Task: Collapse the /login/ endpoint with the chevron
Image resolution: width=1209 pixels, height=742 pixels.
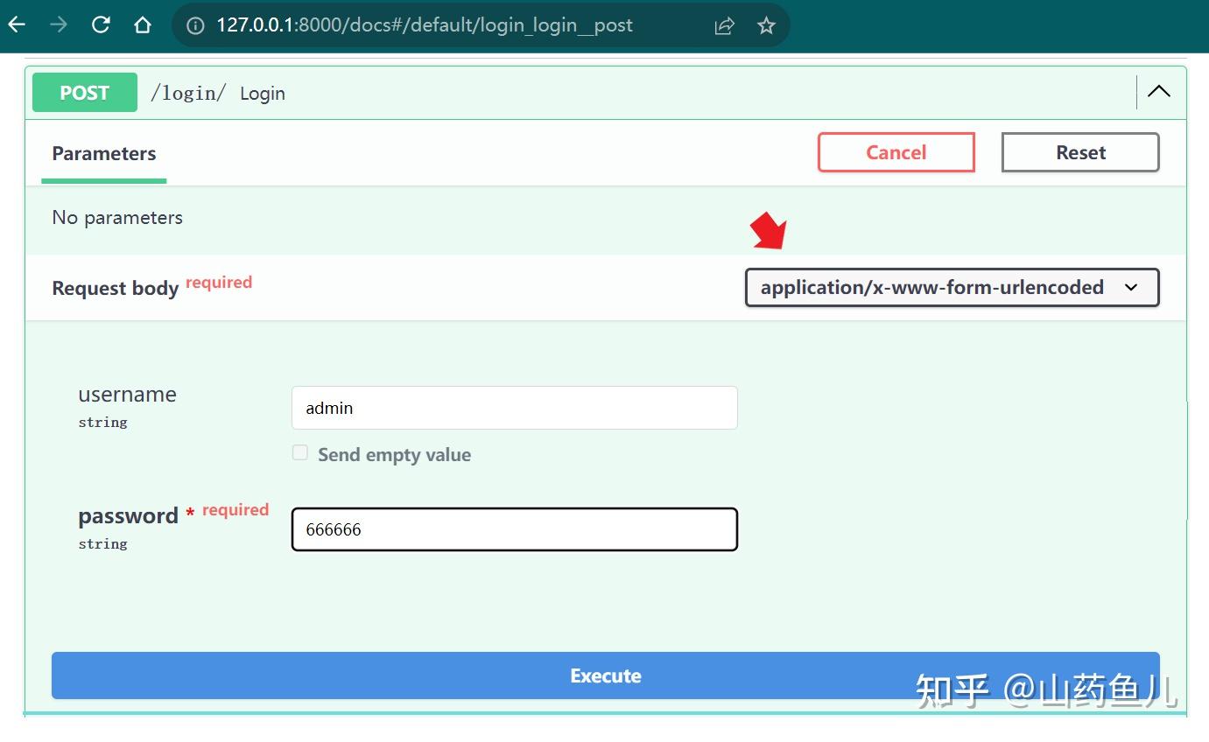Action: pos(1158,91)
